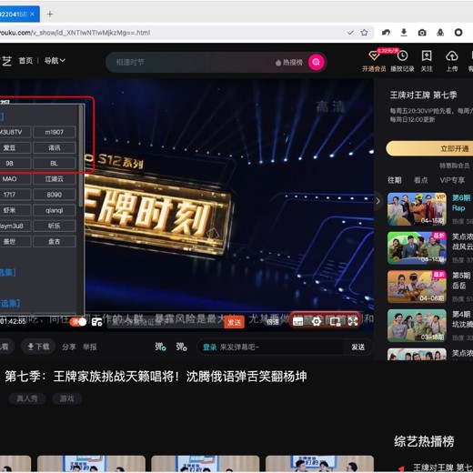Open the 04-15期 VIP episode thumbnail

point(417,209)
